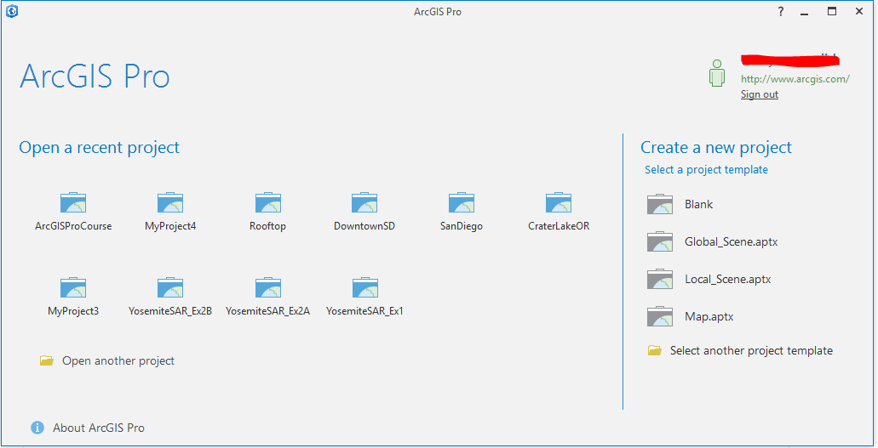Open the MyProject3 project icon
Viewport: 878px width, 448px height.
point(73,287)
